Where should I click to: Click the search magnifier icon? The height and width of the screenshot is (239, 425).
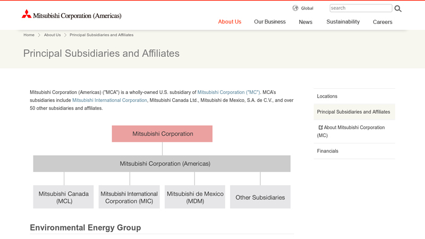tap(398, 8)
